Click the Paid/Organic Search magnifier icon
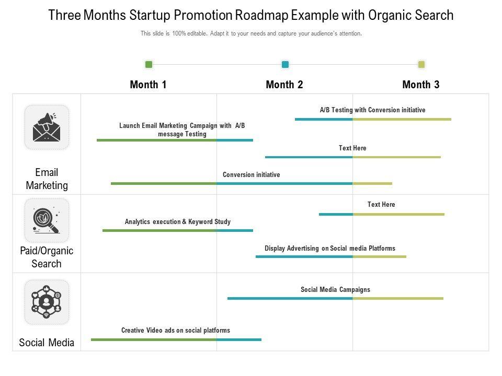Viewport: 502px width, 376px height. pyautogui.click(x=47, y=220)
